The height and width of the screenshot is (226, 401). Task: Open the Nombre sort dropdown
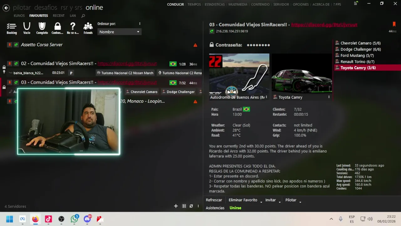click(119, 32)
